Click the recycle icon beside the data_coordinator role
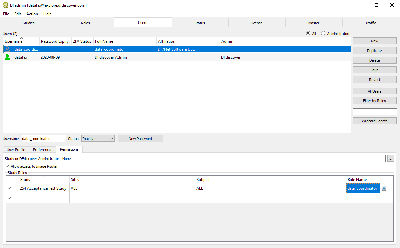Image resolution: width=400 pixels, height=248 pixels. pos(384,188)
